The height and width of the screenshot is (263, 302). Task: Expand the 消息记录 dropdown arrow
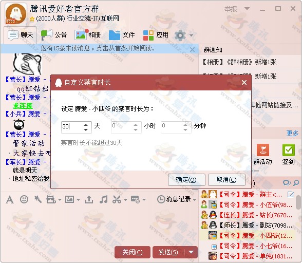coord(194,200)
